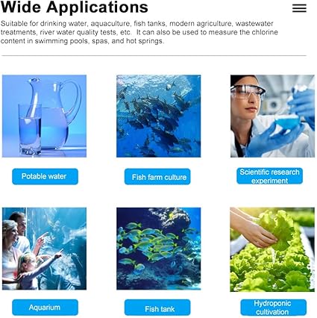Click the description paragraph about drinking water

pyautogui.click(x=139, y=32)
